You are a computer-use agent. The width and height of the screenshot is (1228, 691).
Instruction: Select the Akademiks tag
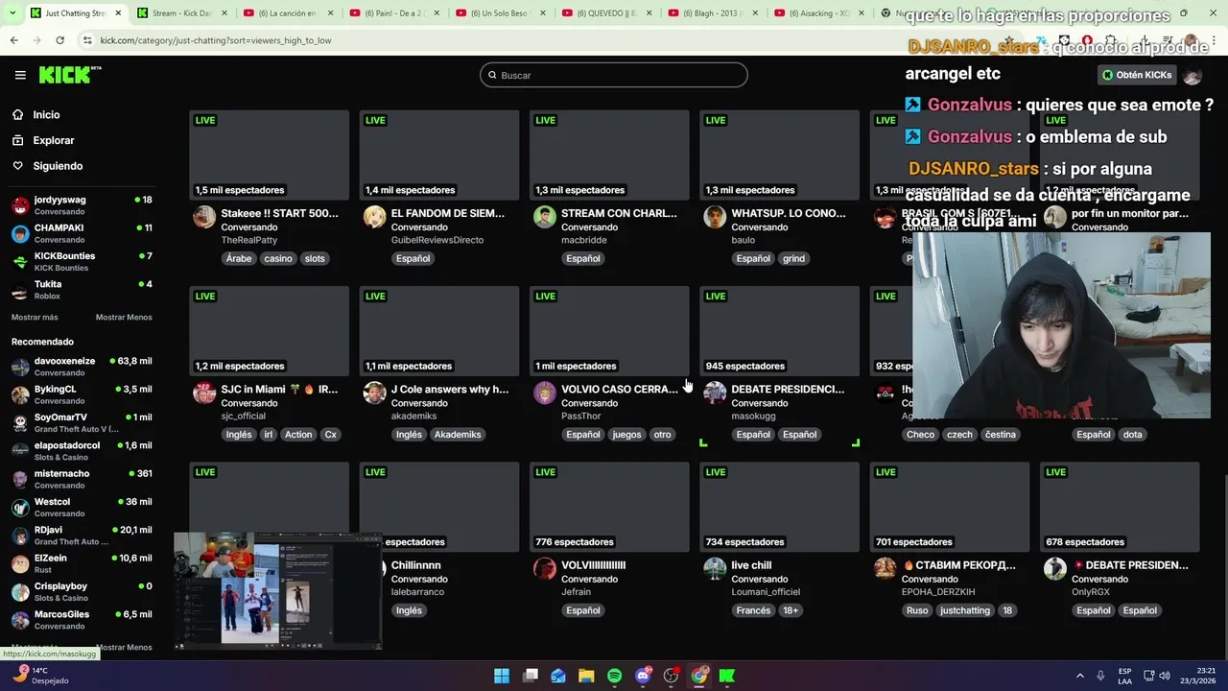point(458,435)
